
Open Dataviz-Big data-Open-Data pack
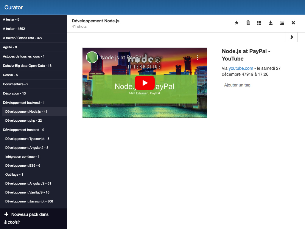click(27, 66)
